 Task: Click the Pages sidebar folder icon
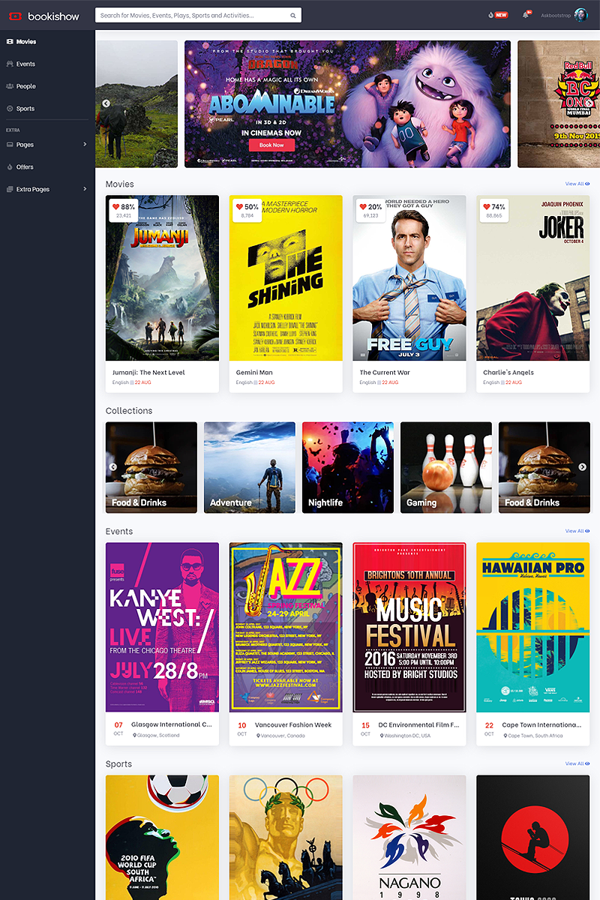[10, 145]
